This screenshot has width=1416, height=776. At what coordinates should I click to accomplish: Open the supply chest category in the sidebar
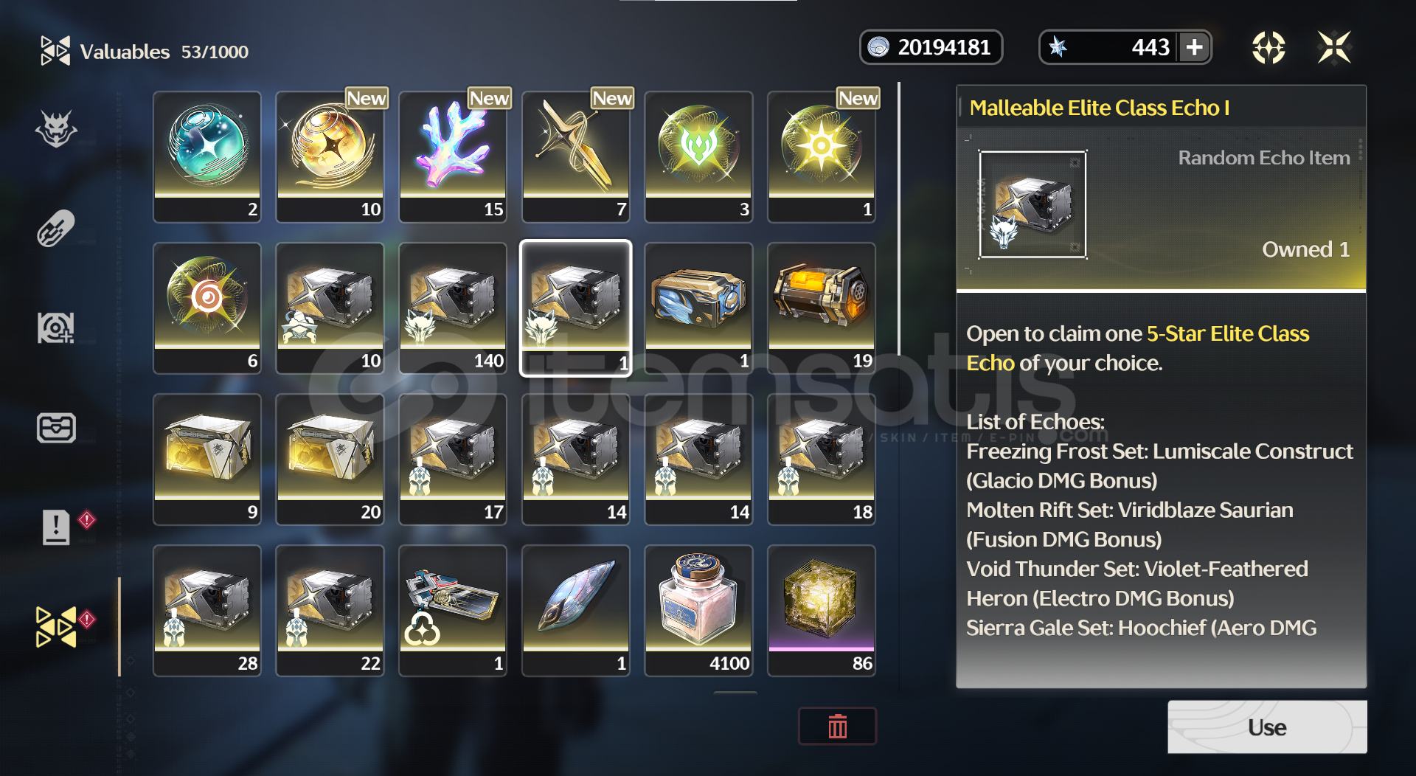(x=56, y=427)
